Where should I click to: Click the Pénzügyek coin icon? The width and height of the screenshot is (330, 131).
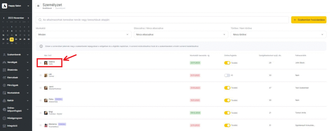pos(4,85)
